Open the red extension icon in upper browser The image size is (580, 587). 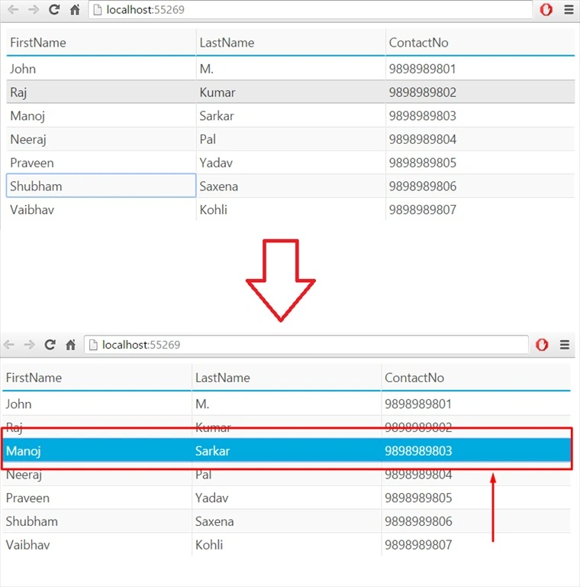click(x=546, y=10)
